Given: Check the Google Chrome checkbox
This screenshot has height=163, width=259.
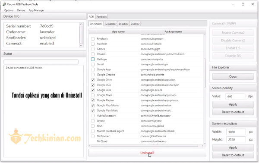Looking at the screenshot, I should 93,75.
